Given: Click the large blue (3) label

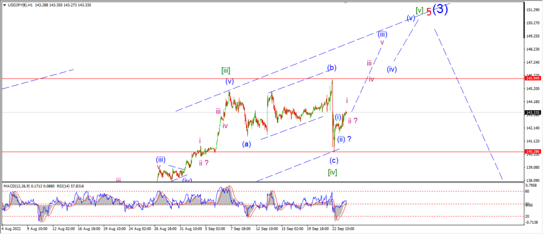Looking at the screenshot, I should click(x=440, y=10).
